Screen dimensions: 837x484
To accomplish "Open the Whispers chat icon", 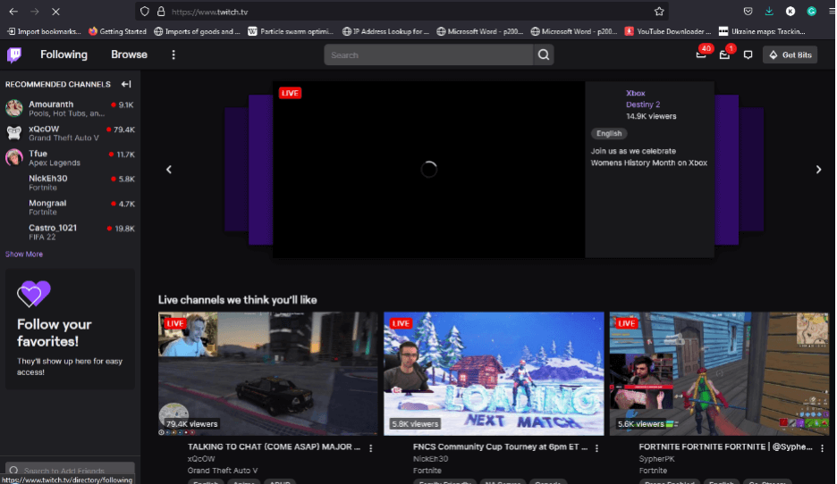I will click(748, 54).
